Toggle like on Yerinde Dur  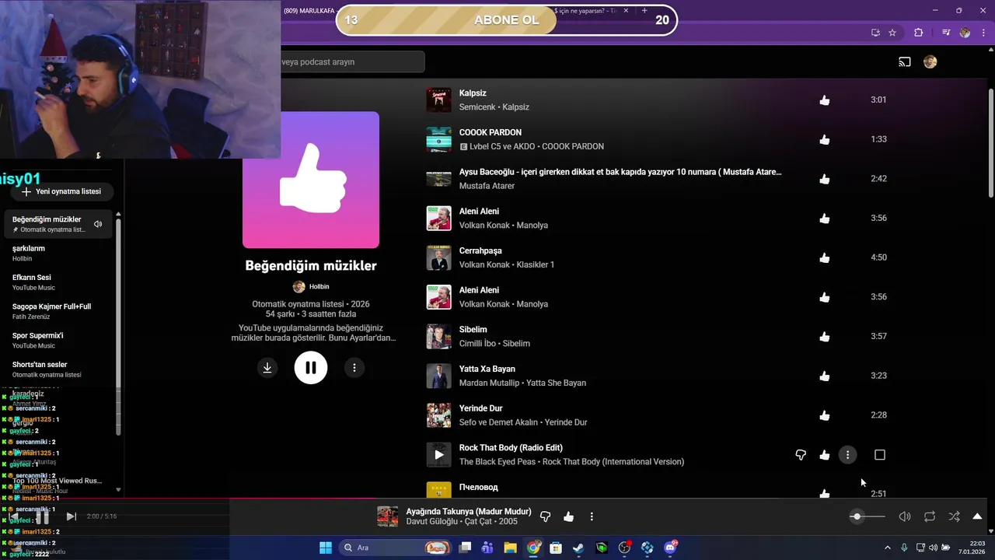coord(825,416)
